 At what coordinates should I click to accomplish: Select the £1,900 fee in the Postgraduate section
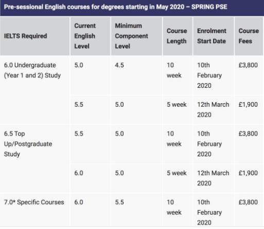click(248, 173)
